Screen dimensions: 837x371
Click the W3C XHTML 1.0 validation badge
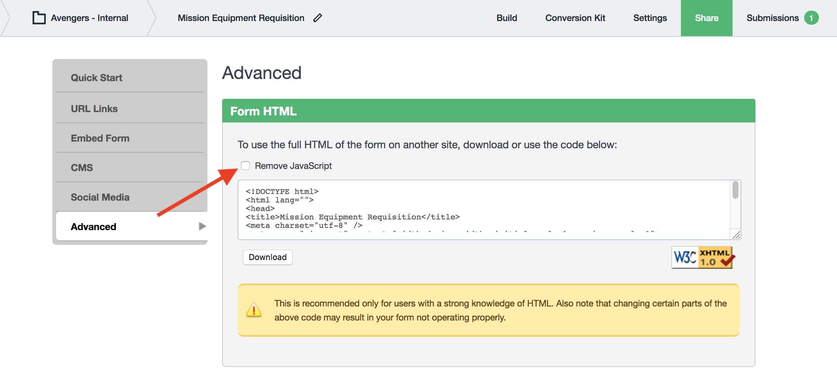tap(702, 257)
